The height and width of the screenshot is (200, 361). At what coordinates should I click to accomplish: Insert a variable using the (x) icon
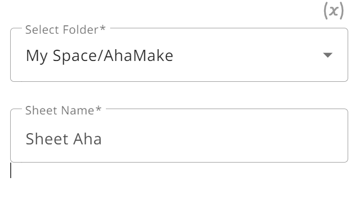(334, 11)
